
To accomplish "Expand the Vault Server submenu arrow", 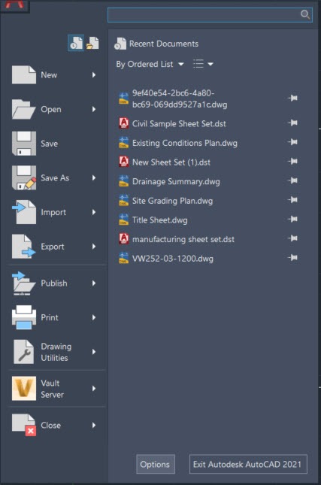I will [94, 389].
